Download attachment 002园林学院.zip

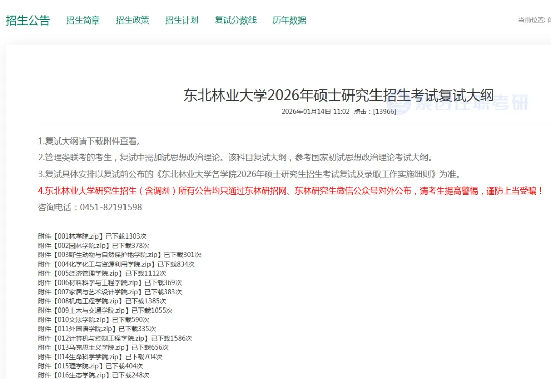[81, 245]
